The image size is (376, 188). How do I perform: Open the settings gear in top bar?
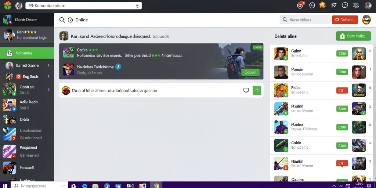coord(356,5)
